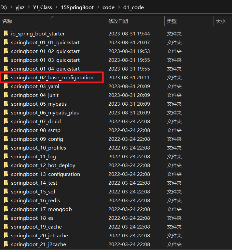This screenshot has height=250, width=232.
Task: Click the springboot_01_03_quickstart folder icon
Action: pos(6,60)
